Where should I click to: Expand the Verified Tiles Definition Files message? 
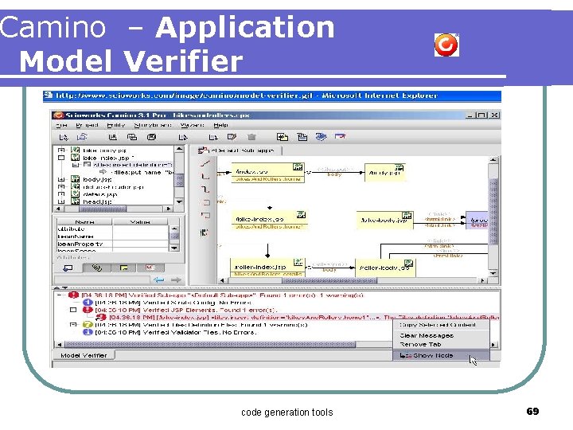point(73,324)
